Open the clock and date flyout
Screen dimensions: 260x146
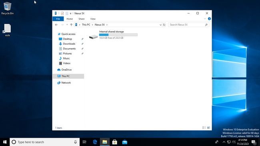pos(243,142)
